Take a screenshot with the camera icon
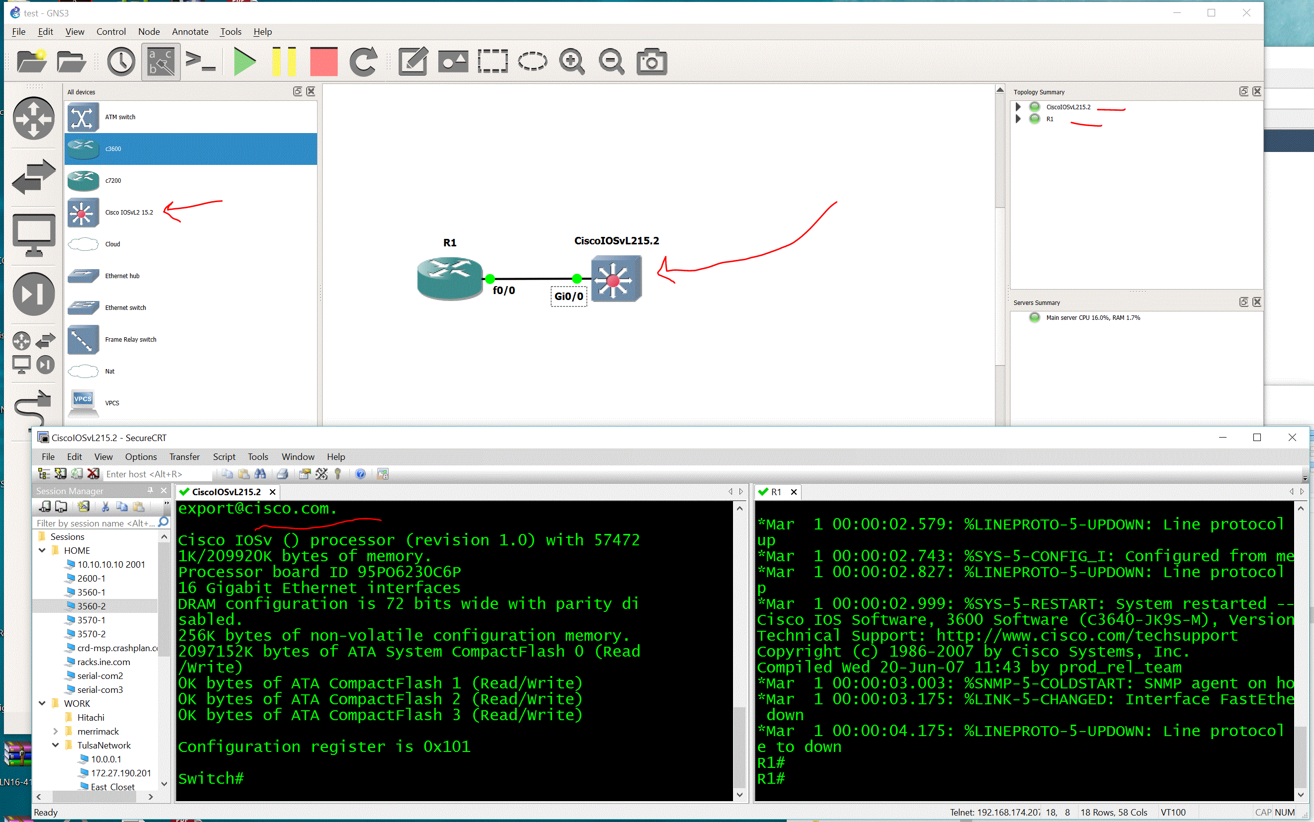1314x822 pixels. (652, 62)
